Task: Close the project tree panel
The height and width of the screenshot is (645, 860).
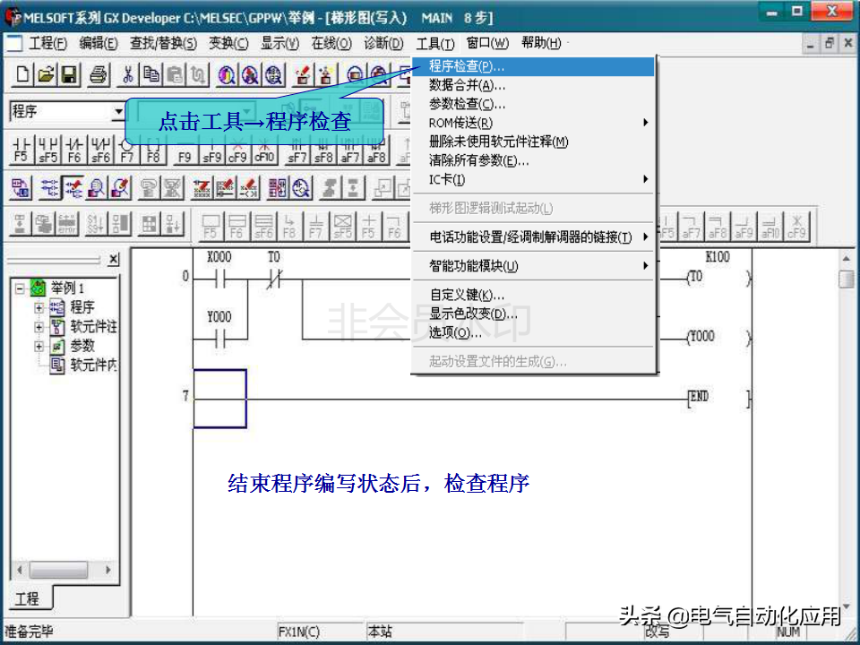Action: click(113, 259)
